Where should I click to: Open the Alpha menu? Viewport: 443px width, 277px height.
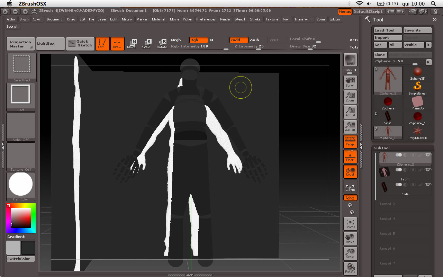(x=11, y=19)
